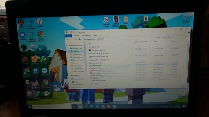The height and width of the screenshot is (117, 209).
Task: Switch to the Поделиться ribbon tab
Action: pyautogui.click(x=86, y=35)
